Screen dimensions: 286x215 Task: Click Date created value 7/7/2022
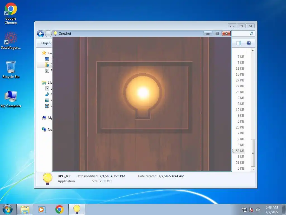(171, 176)
